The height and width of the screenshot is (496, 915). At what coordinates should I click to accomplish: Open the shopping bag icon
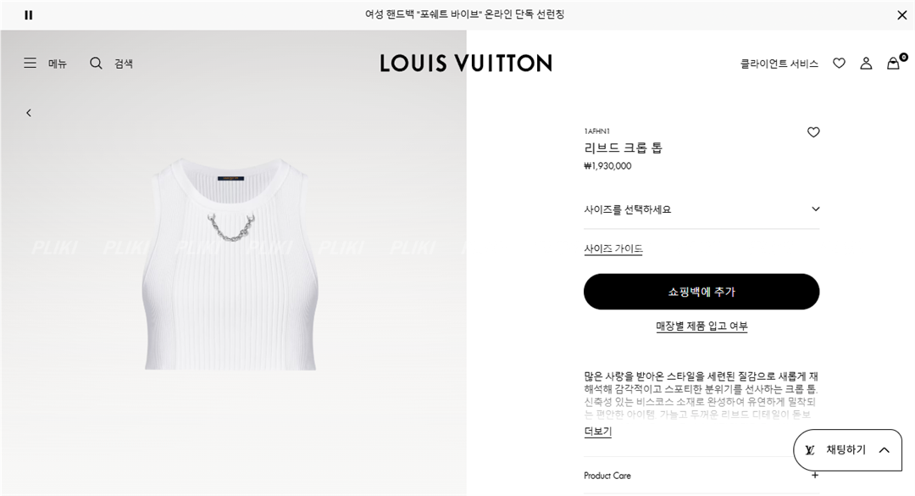click(x=894, y=63)
